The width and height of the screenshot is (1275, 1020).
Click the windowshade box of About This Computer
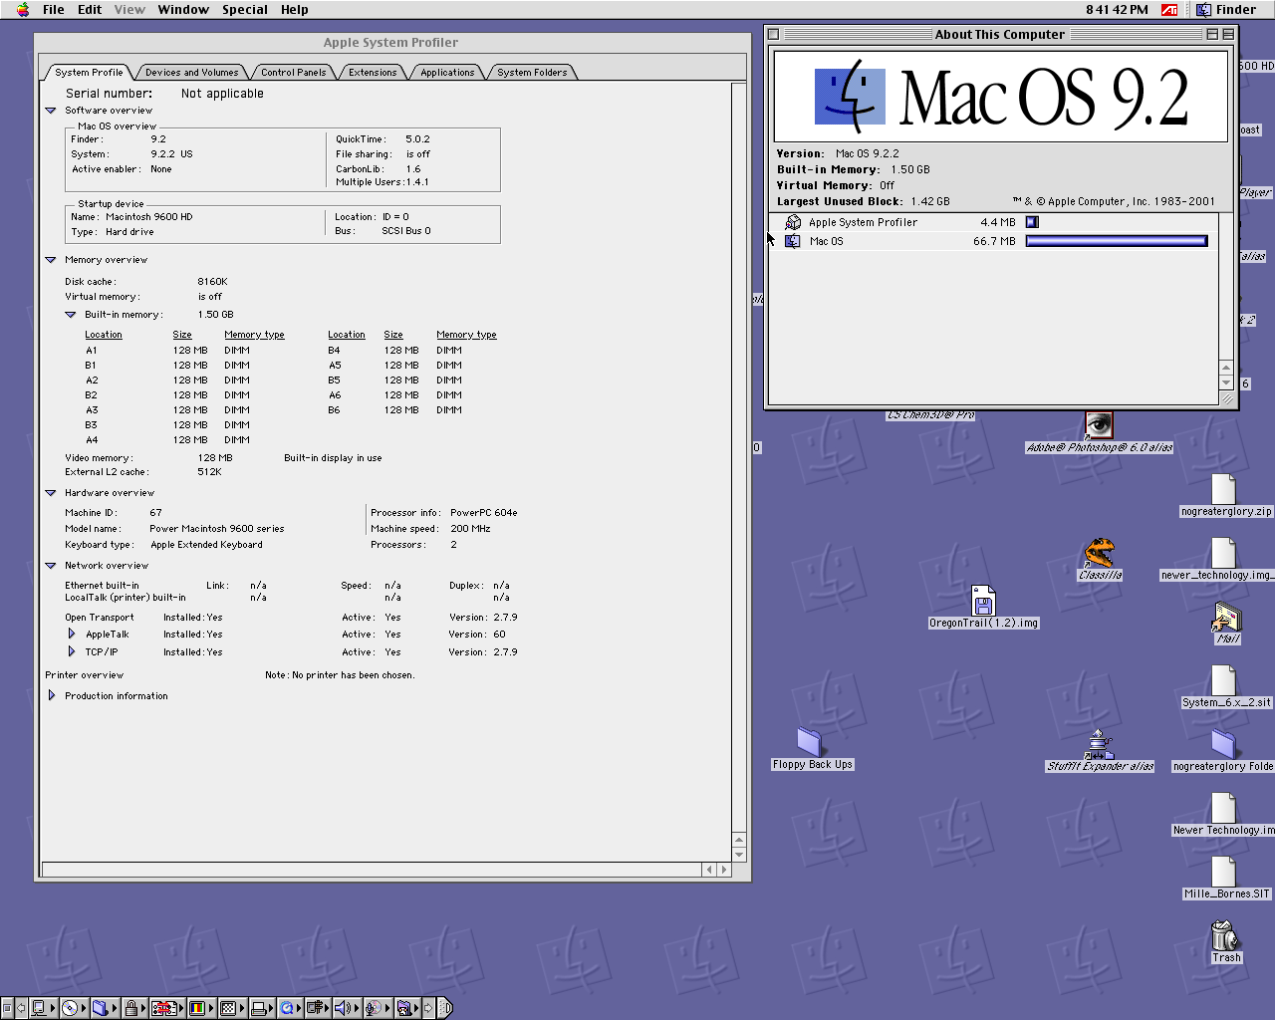click(1228, 34)
